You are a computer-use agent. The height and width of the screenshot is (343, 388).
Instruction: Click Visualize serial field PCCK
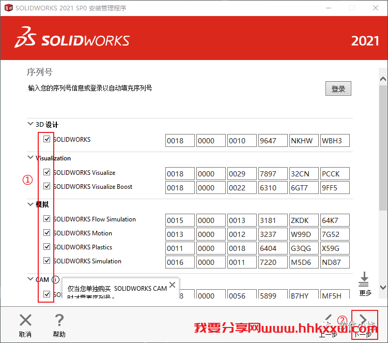click(335, 173)
